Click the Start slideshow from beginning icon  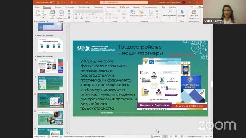pyautogui.click(x=72, y=2)
